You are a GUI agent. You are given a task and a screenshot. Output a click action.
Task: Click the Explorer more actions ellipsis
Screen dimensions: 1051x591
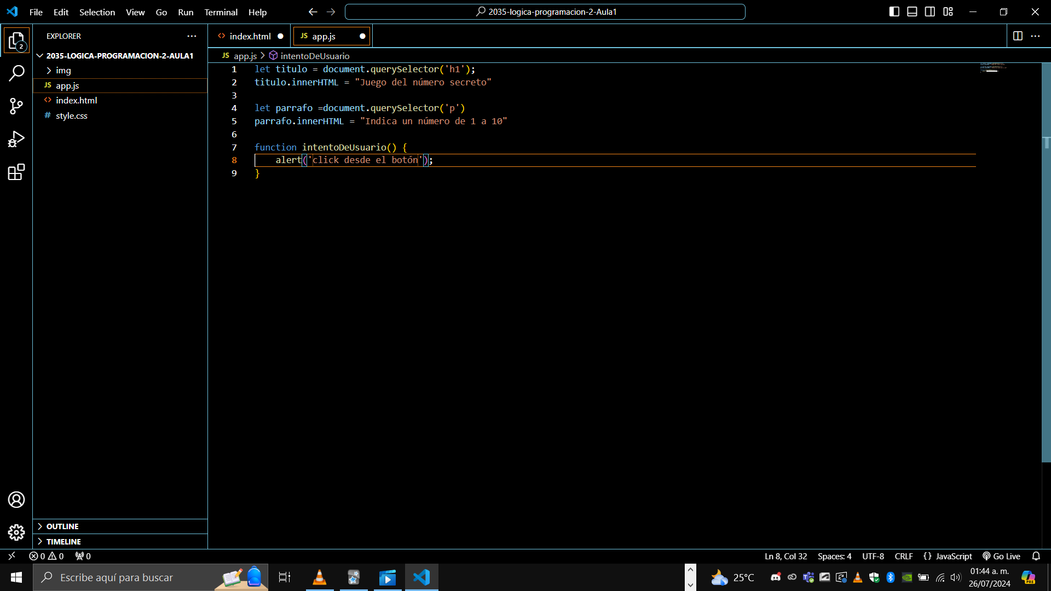192,36
